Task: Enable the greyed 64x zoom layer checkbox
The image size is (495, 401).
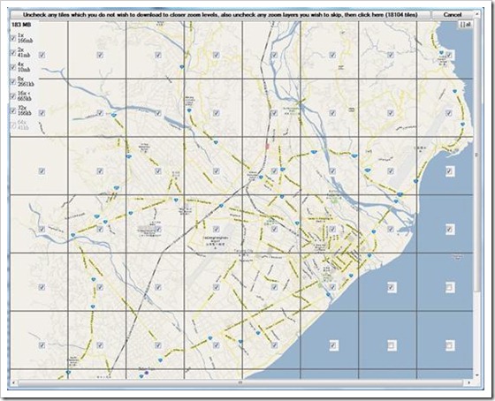Action: pyautogui.click(x=13, y=125)
